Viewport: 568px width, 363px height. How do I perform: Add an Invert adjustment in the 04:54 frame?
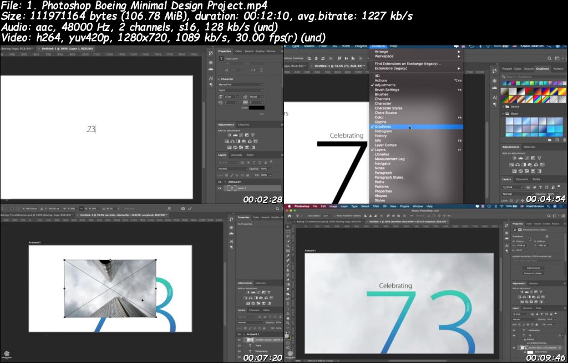tap(514, 171)
